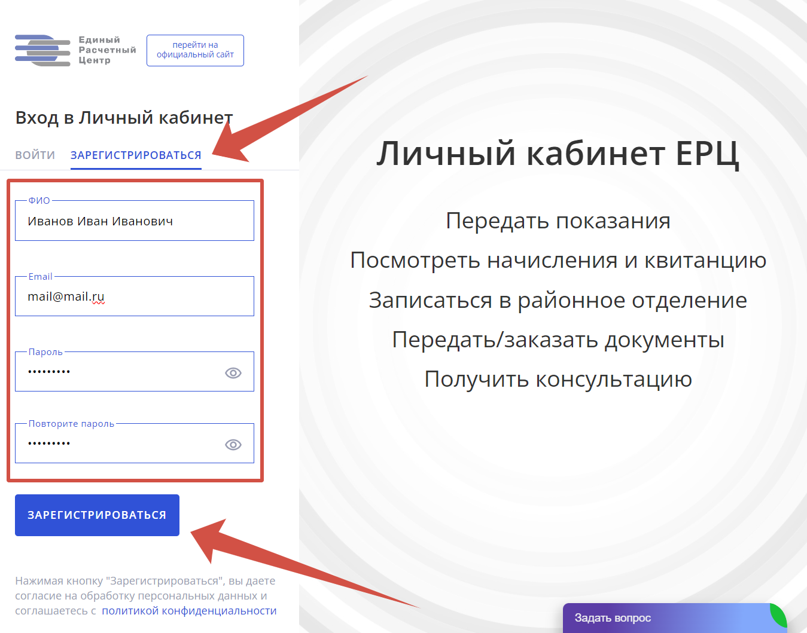Focus the Пароль password field
Screen dimensions: 807x633
click(x=120, y=372)
